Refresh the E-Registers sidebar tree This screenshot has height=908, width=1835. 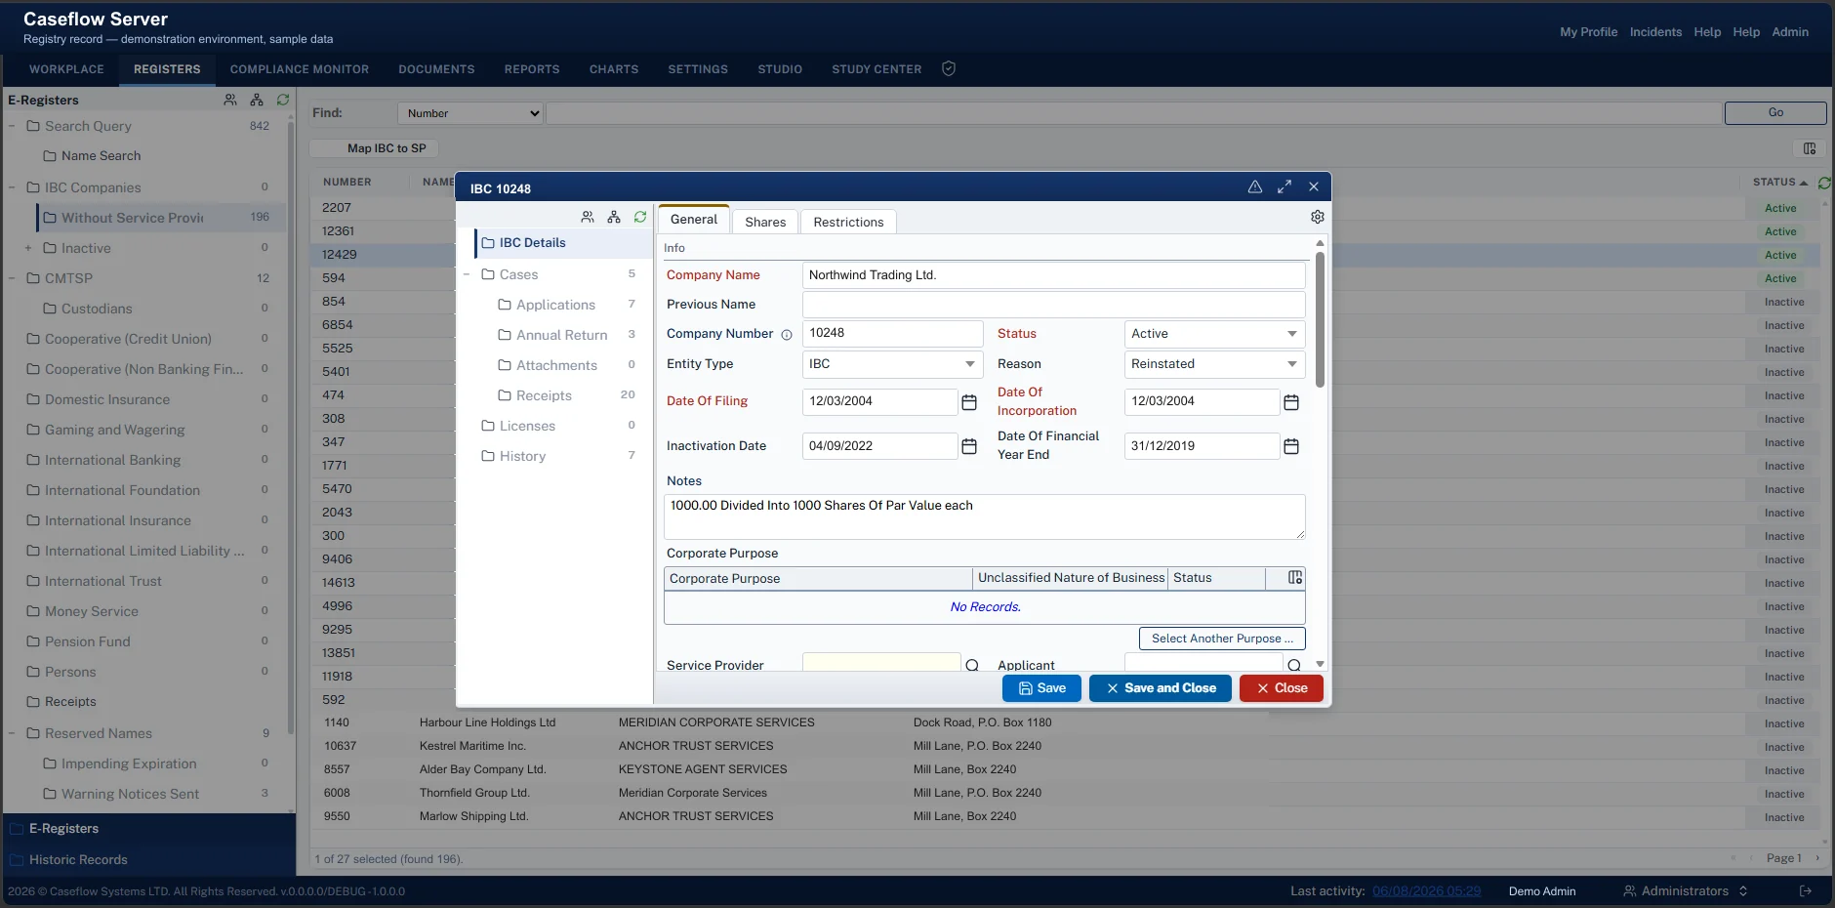283,100
